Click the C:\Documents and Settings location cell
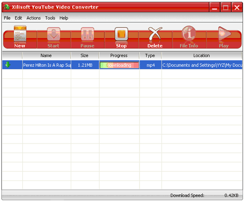Viewport: 244px width, 202px height. tap(202, 65)
